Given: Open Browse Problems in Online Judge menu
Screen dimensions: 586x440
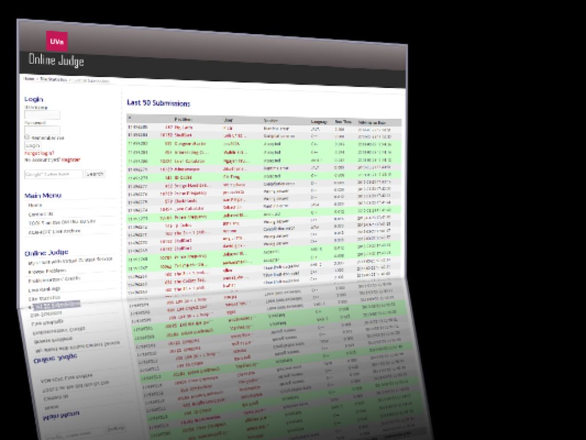Looking at the screenshot, I should tap(47, 270).
